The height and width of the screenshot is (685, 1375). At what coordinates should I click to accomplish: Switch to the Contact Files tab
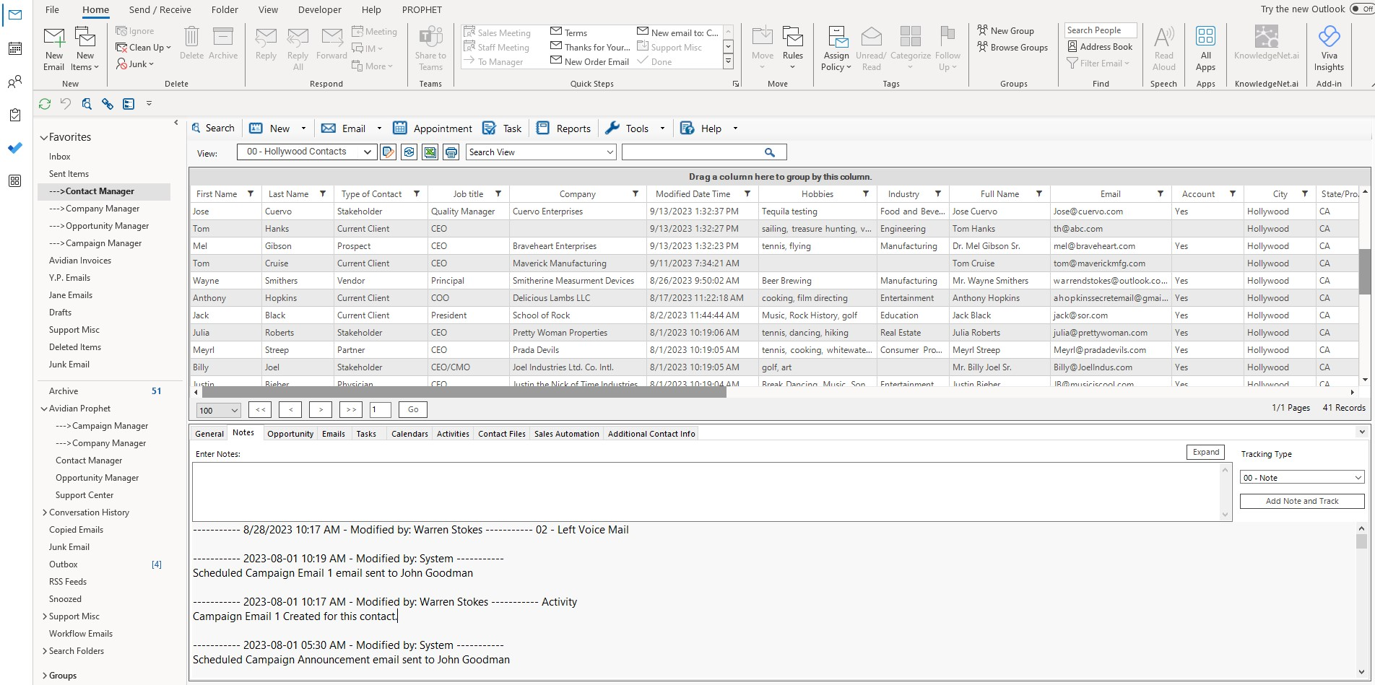pos(502,434)
